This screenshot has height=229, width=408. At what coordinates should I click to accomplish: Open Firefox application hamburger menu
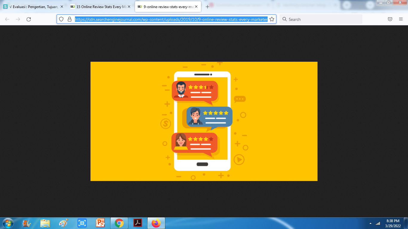pyautogui.click(x=401, y=19)
